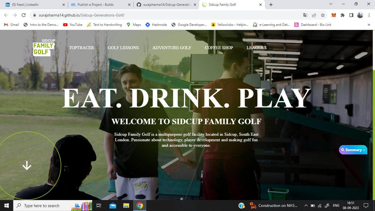Open the ADVENTURE GOLF nav item
The width and height of the screenshot is (375, 211).
tap(172, 48)
